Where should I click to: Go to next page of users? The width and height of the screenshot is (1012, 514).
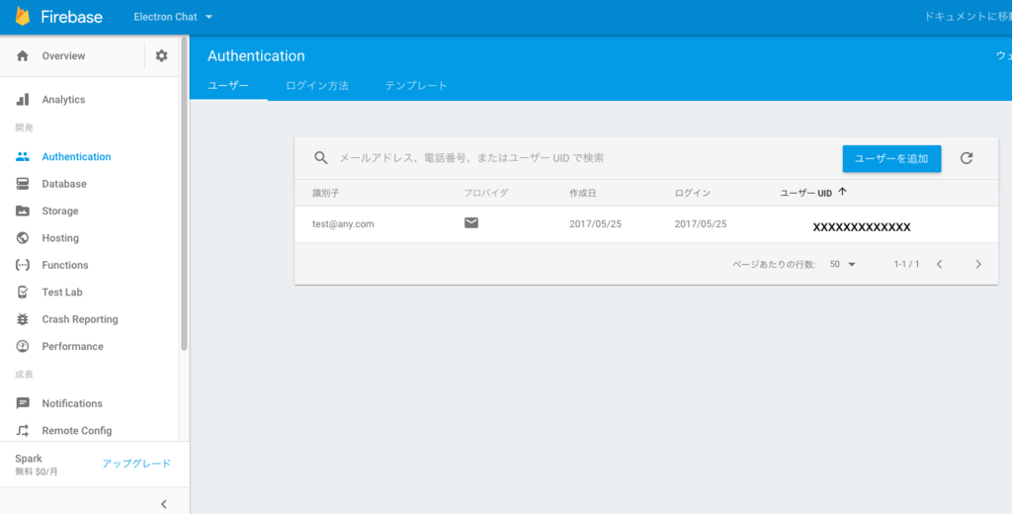tap(978, 264)
